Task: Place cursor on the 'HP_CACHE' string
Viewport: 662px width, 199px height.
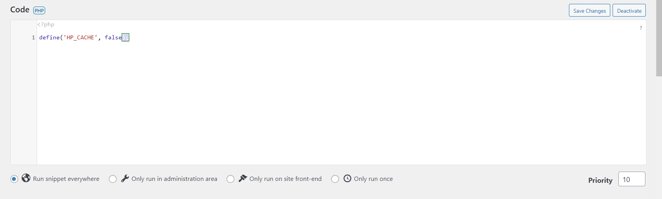Action: tap(80, 37)
